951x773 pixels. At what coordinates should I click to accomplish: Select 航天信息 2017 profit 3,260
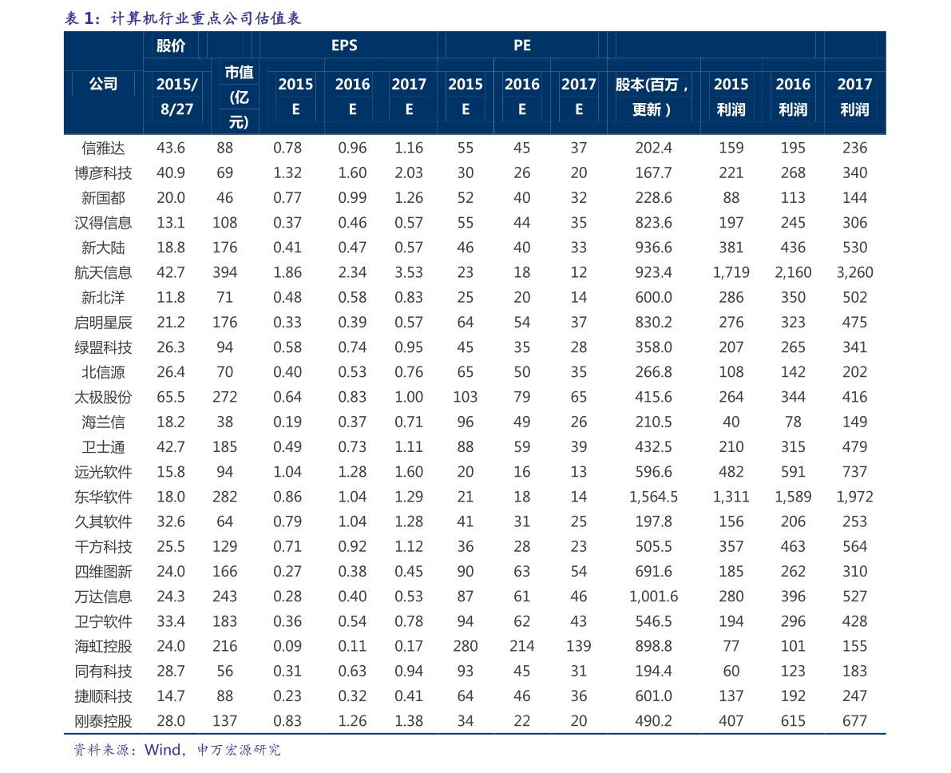point(854,272)
